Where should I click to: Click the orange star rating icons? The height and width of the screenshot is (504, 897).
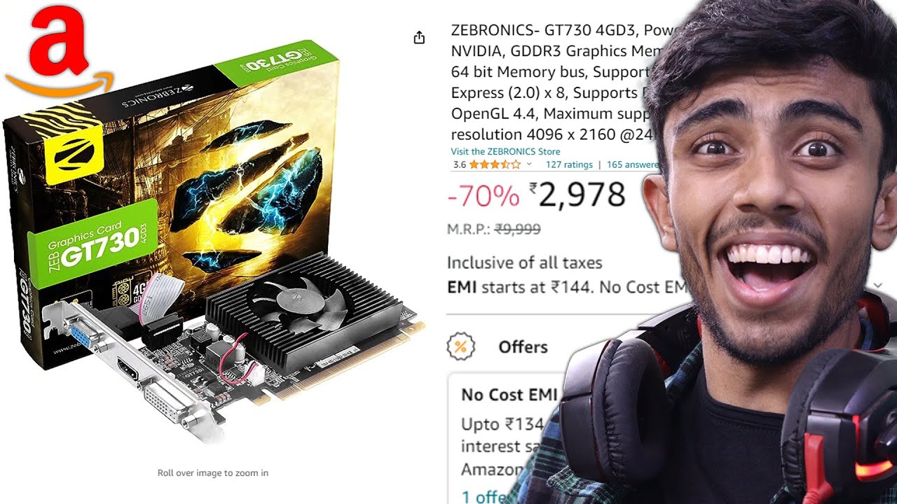(x=495, y=165)
